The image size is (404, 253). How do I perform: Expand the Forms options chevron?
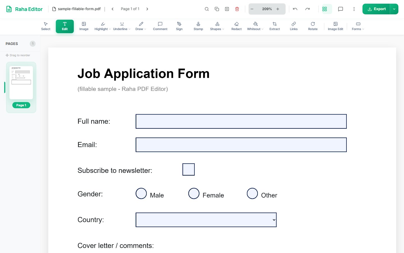point(363,29)
